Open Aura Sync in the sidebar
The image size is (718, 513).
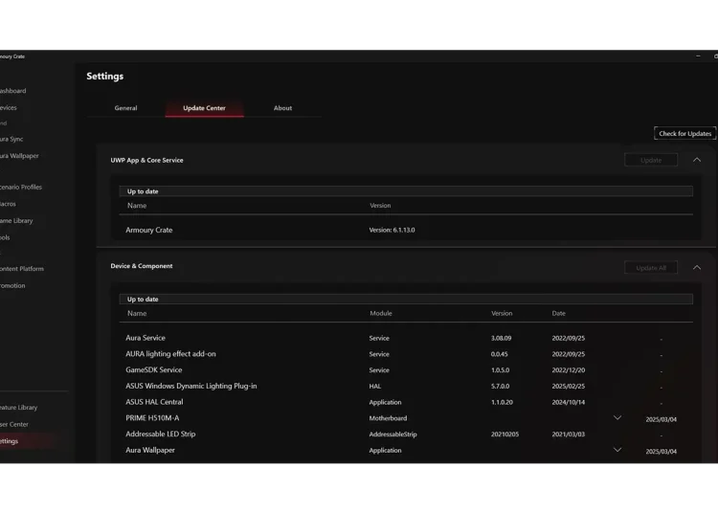(11, 139)
